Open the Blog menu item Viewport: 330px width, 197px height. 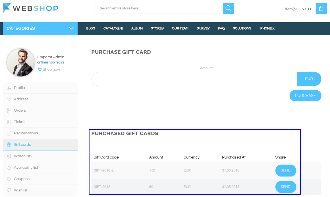tap(91, 28)
